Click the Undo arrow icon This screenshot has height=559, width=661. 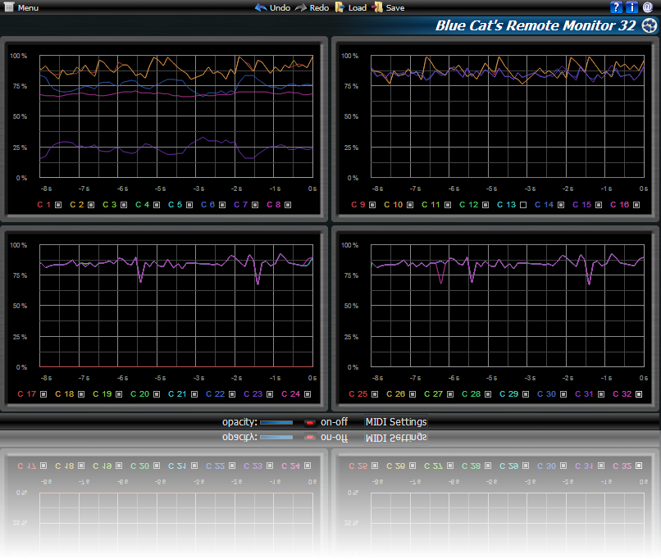261,7
